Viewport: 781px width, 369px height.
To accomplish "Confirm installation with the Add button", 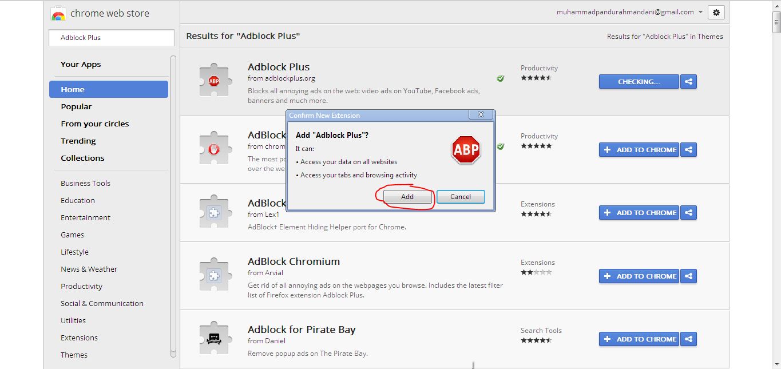I will pyautogui.click(x=407, y=196).
